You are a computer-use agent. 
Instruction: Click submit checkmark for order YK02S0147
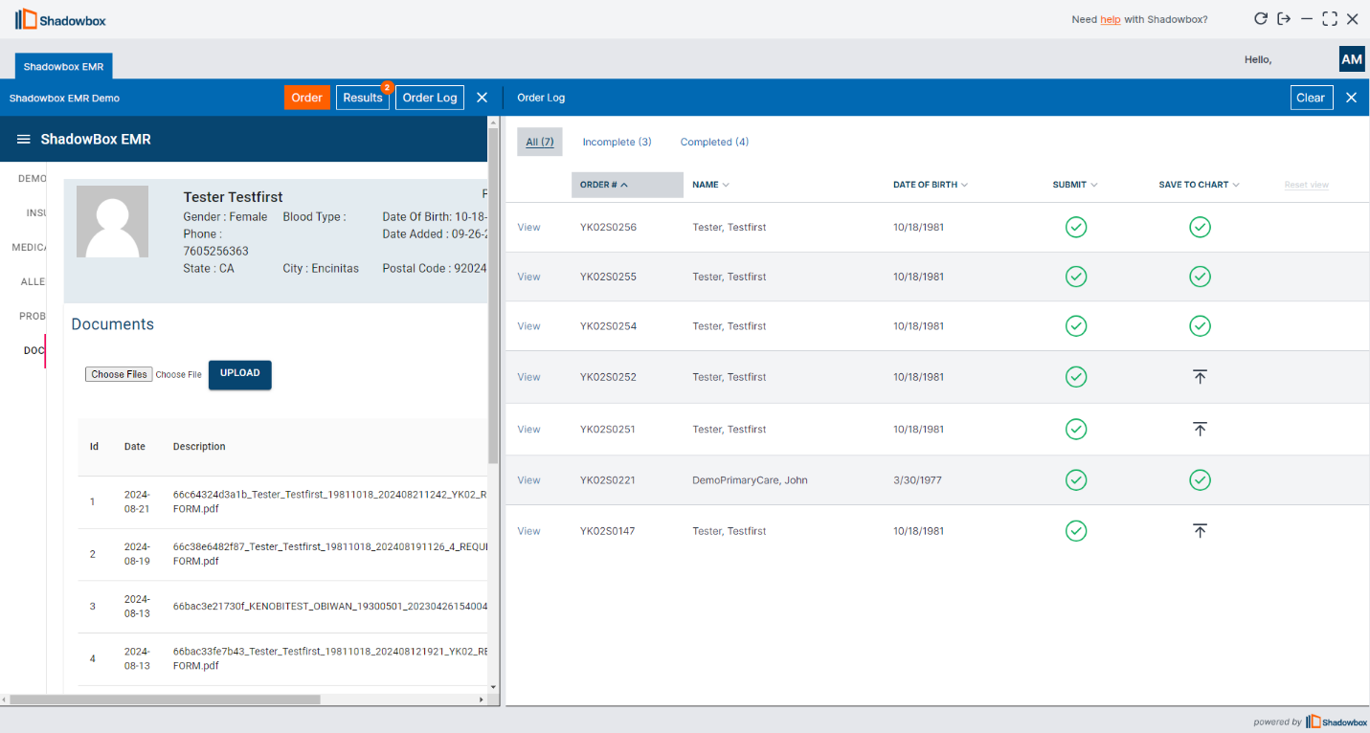[1076, 530]
